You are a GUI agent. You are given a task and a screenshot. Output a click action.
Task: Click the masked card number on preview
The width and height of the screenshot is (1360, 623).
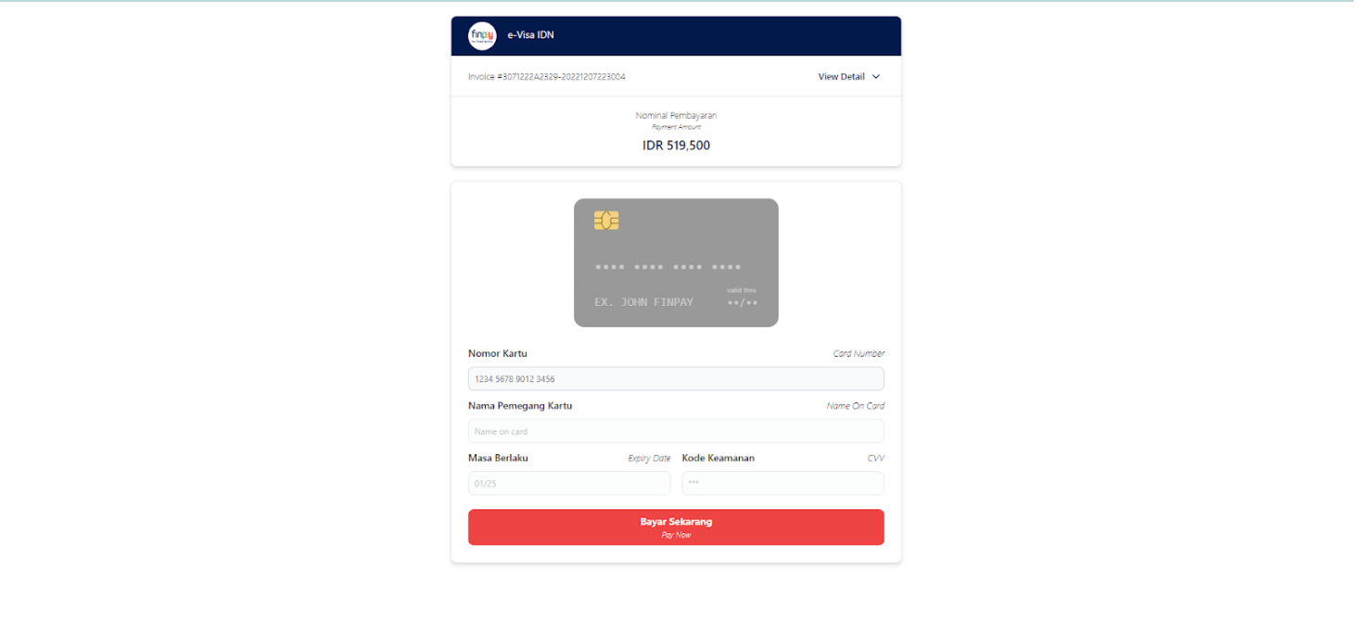[x=667, y=268]
